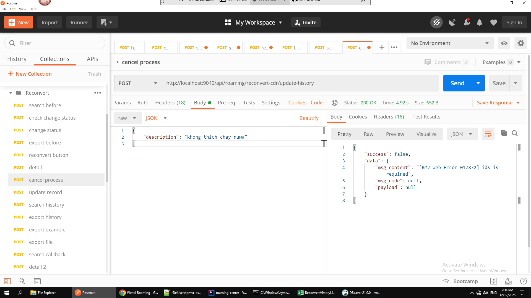The width and height of the screenshot is (531, 298).
Task: Toggle line wrap in response viewer
Action: 488,134
